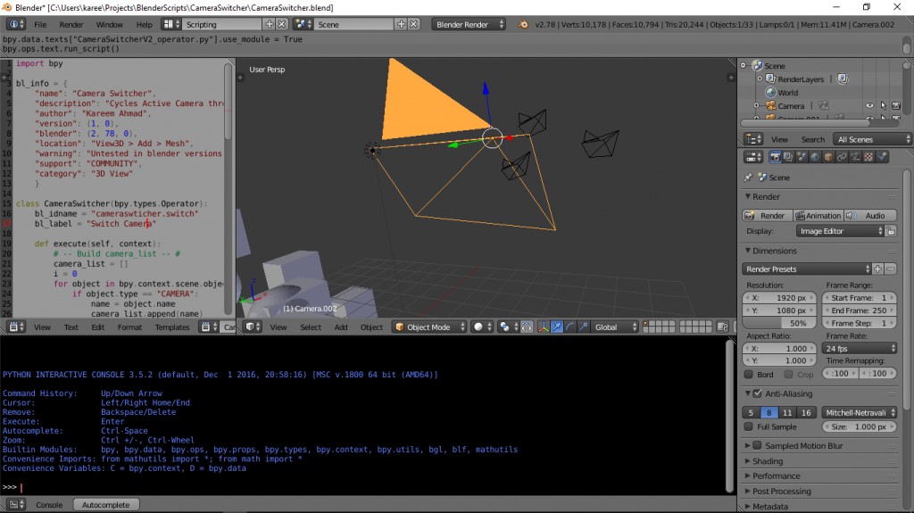Viewport: 914px width, 513px height.
Task: Toggle Camera selectability arrow in outliner
Action: pyautogui.click(x=883, y=105)
